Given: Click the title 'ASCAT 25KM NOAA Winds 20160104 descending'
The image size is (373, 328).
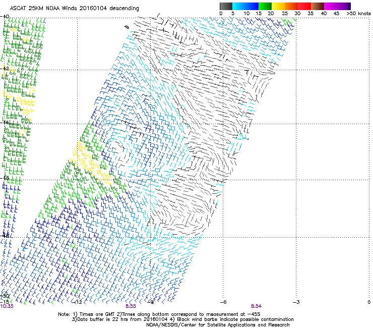Looking at the screenshot, I should [x=74, y=8].
